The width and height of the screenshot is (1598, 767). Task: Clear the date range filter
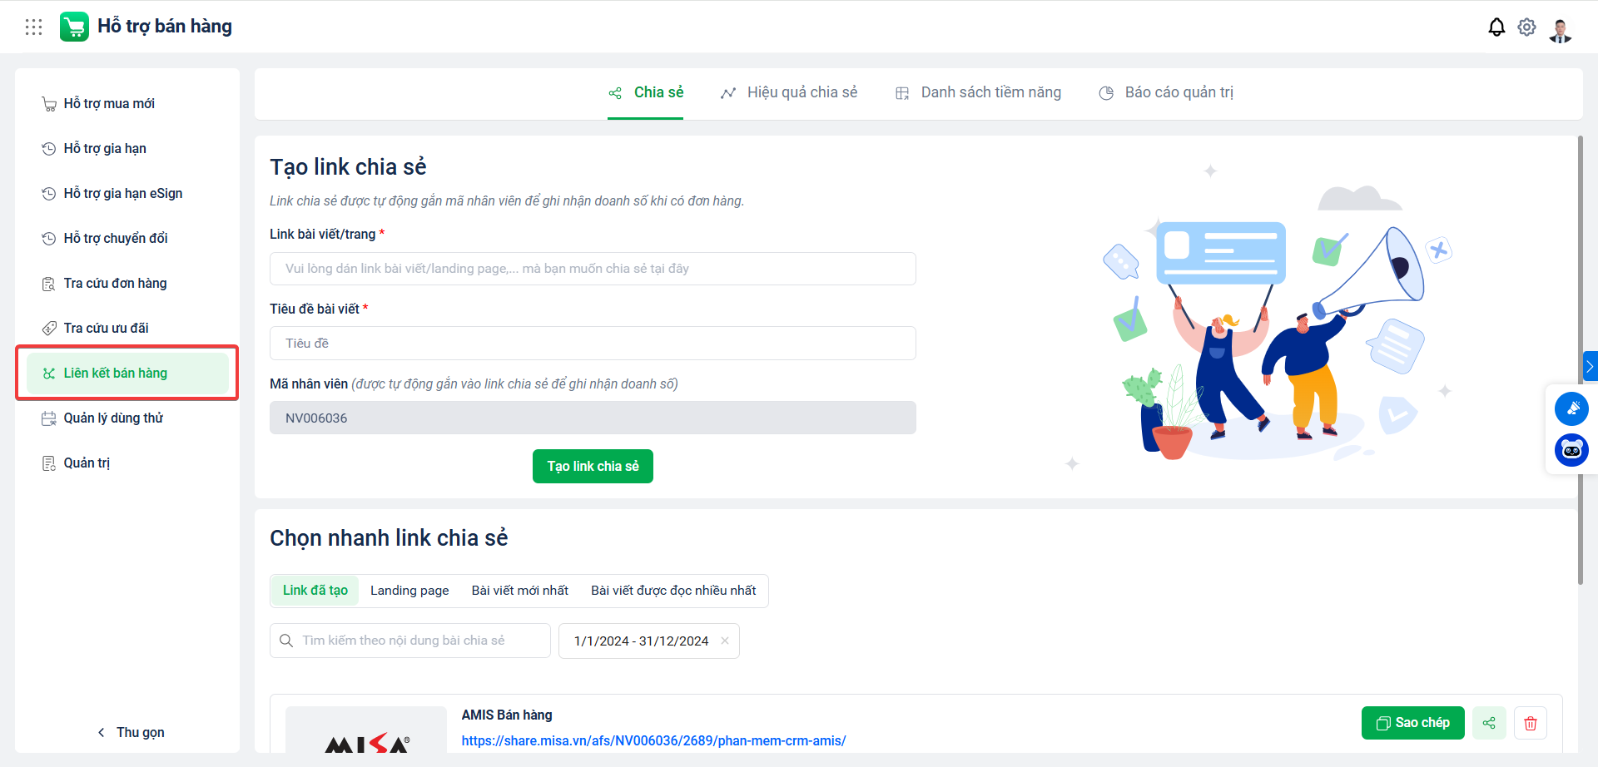pyautogui.click(x=725, y=641)
